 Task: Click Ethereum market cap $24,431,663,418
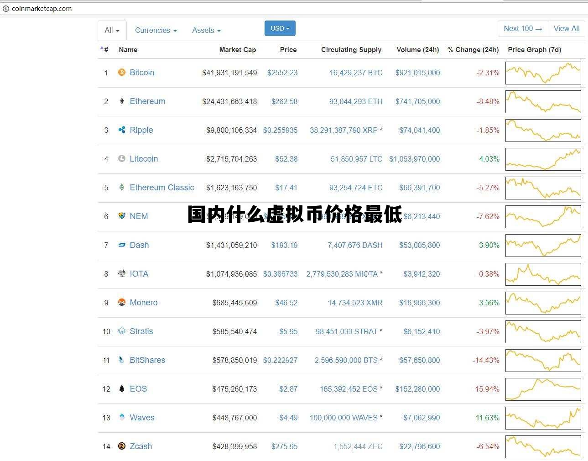pyautogui.click(x=229, y=101)
